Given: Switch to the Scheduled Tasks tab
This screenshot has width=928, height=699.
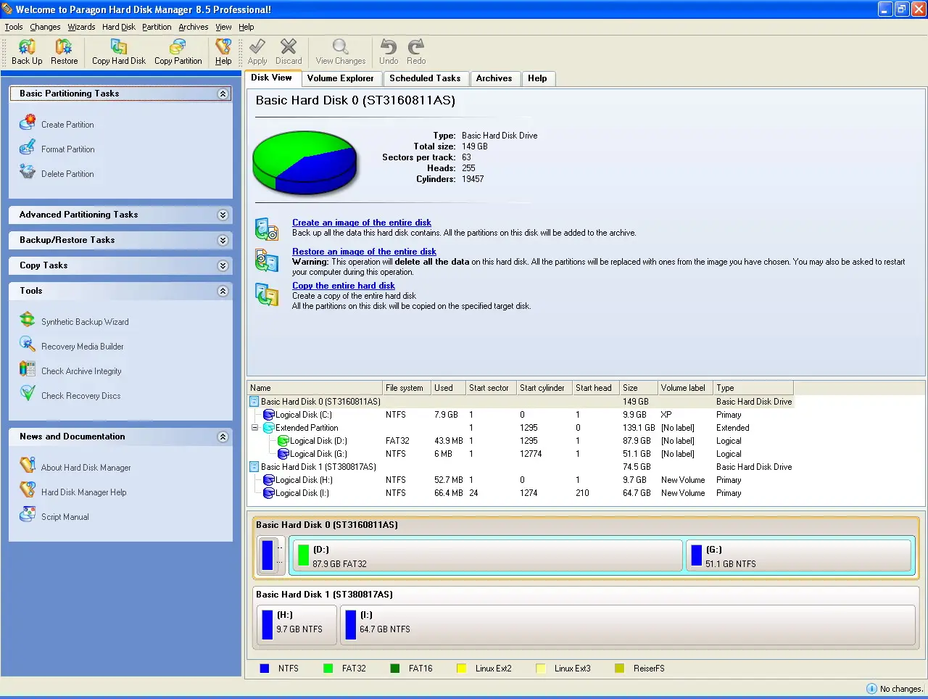Looking at the screenshot, I should (425, 78).
